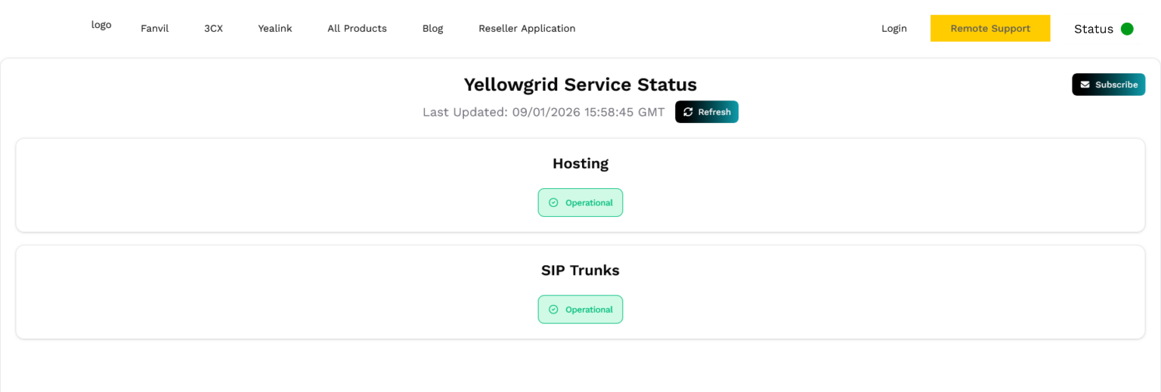Click the envelope icon on Subscribe
1161x392 pixels.
coord(1085,85)
